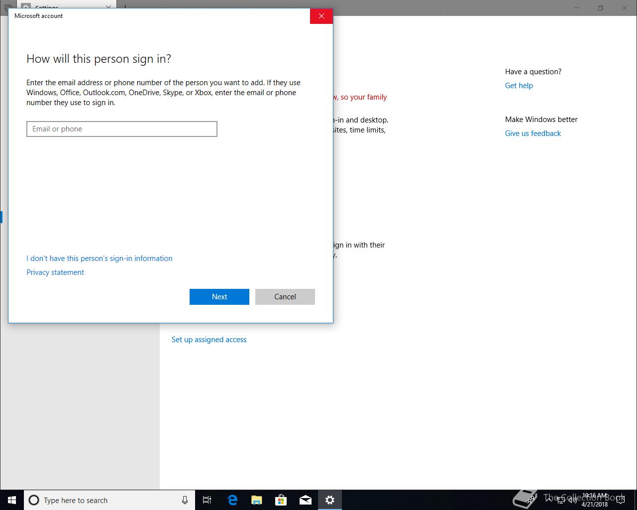Minimize the Settings window

point(577,7)
